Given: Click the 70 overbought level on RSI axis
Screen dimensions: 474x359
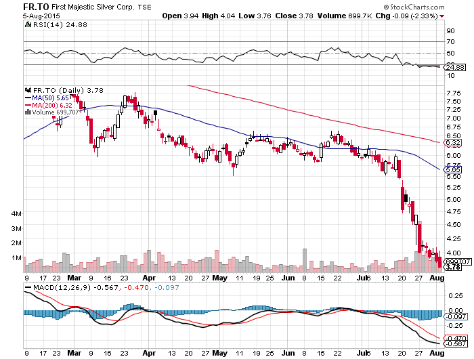Looking at the screenshot, I should coord(450,42).
